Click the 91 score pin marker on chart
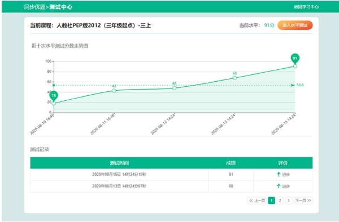This screenshot has width=339, height=222. tap(295, 58)
